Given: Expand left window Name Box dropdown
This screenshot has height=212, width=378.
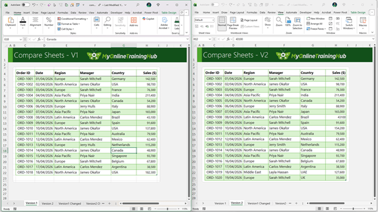Looking at the screenshot, I should [x=21, y=39].
